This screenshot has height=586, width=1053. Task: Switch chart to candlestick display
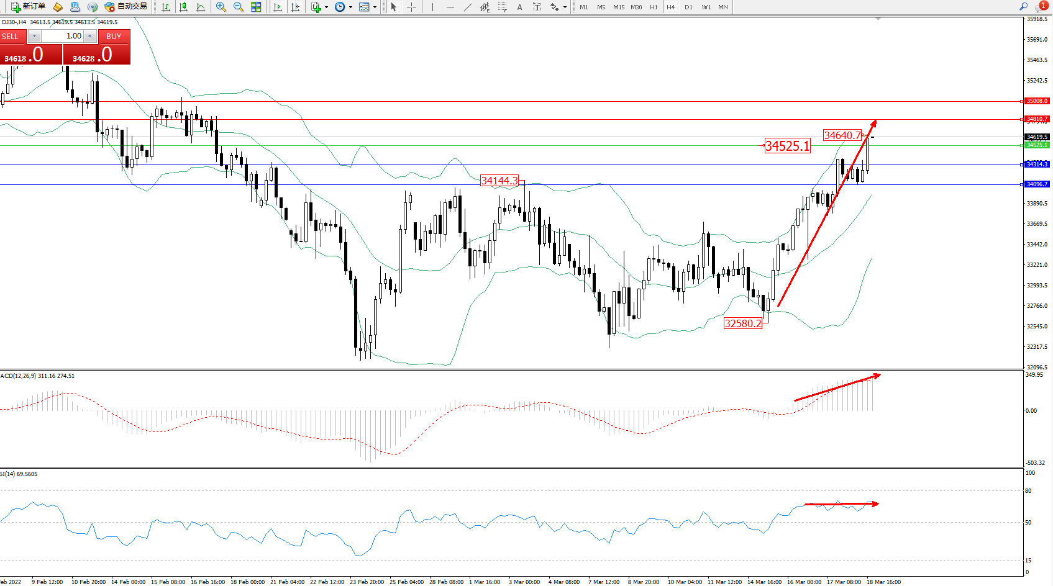coord(183,7)
